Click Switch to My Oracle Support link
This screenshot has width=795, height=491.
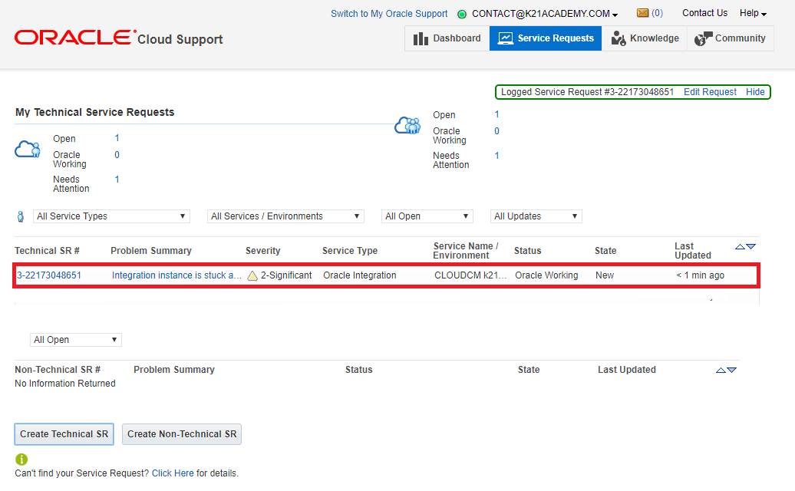(x=389, y=14)
